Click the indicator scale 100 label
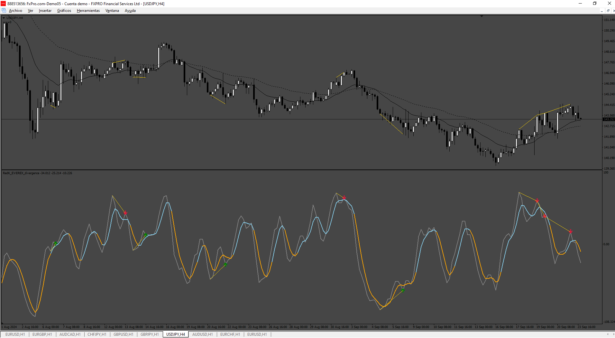Screen dimensions: 615x338 tap(606, 173)
